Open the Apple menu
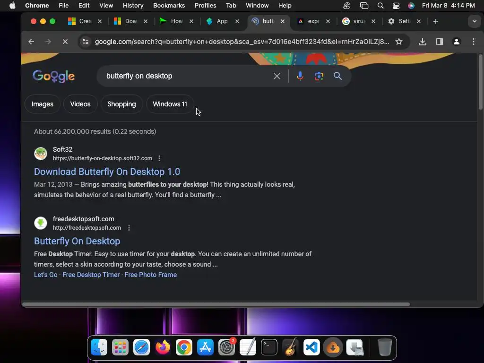This screenshot has height=363, width=484. click(x=12, y=6)
